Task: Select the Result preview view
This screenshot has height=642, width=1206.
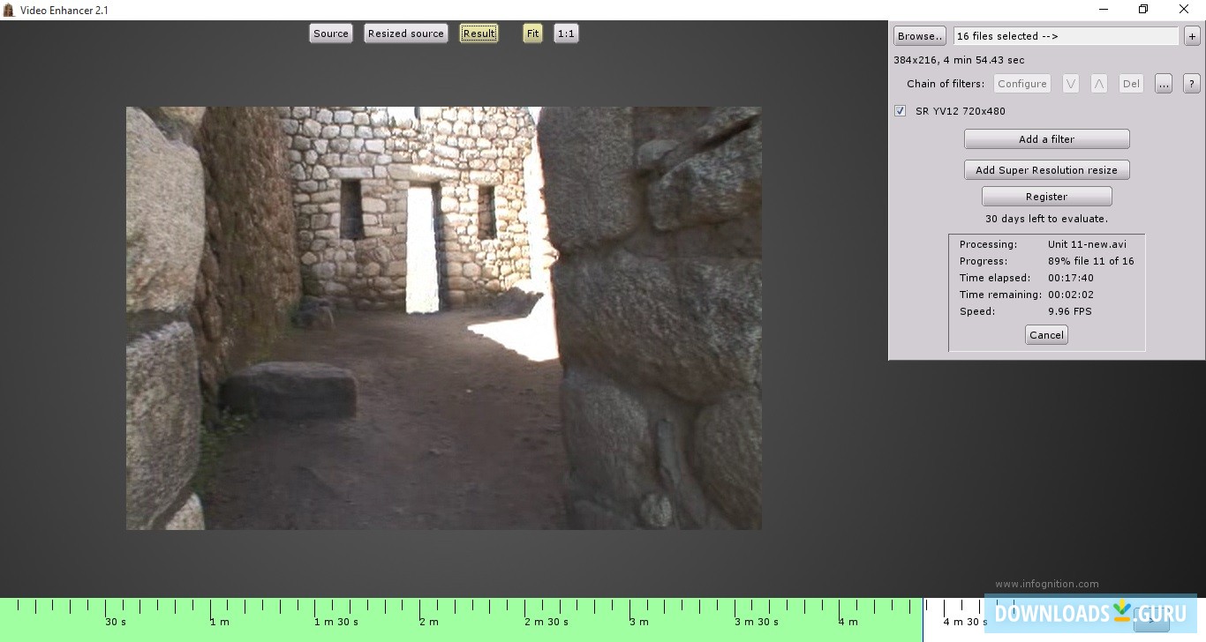Action: [x=479, y=34]
